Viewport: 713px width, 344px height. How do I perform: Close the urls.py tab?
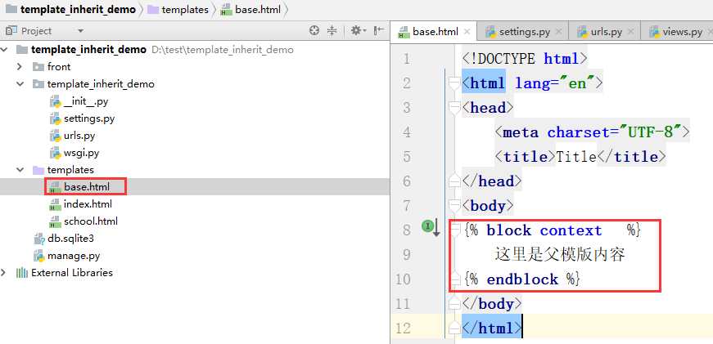(x=630, y=32)
